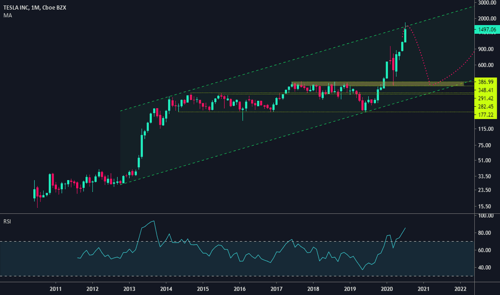Click the 1497.06 current price tag
Image resolution: width=500 pixels, height=295 pixels.
[487, 29]
